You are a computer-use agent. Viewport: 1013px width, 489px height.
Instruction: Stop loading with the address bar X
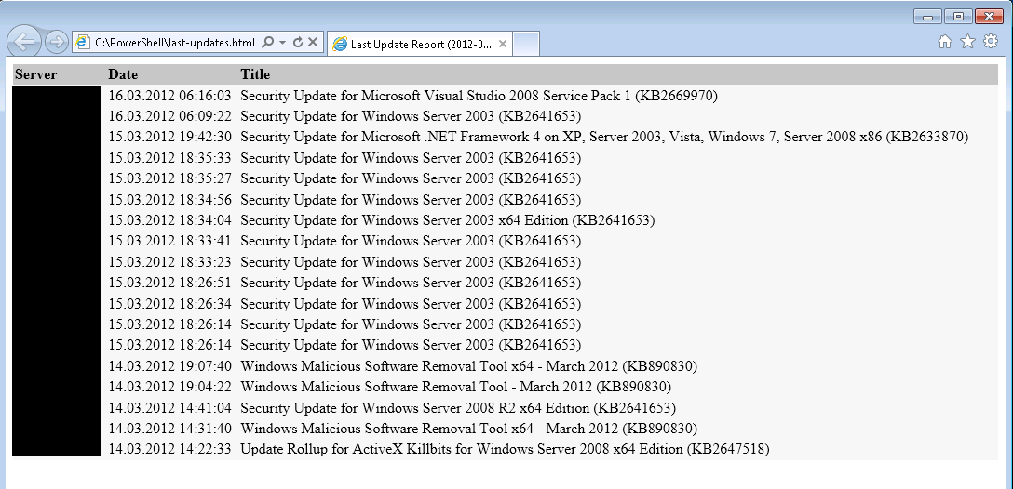click(x=313, y=43)
